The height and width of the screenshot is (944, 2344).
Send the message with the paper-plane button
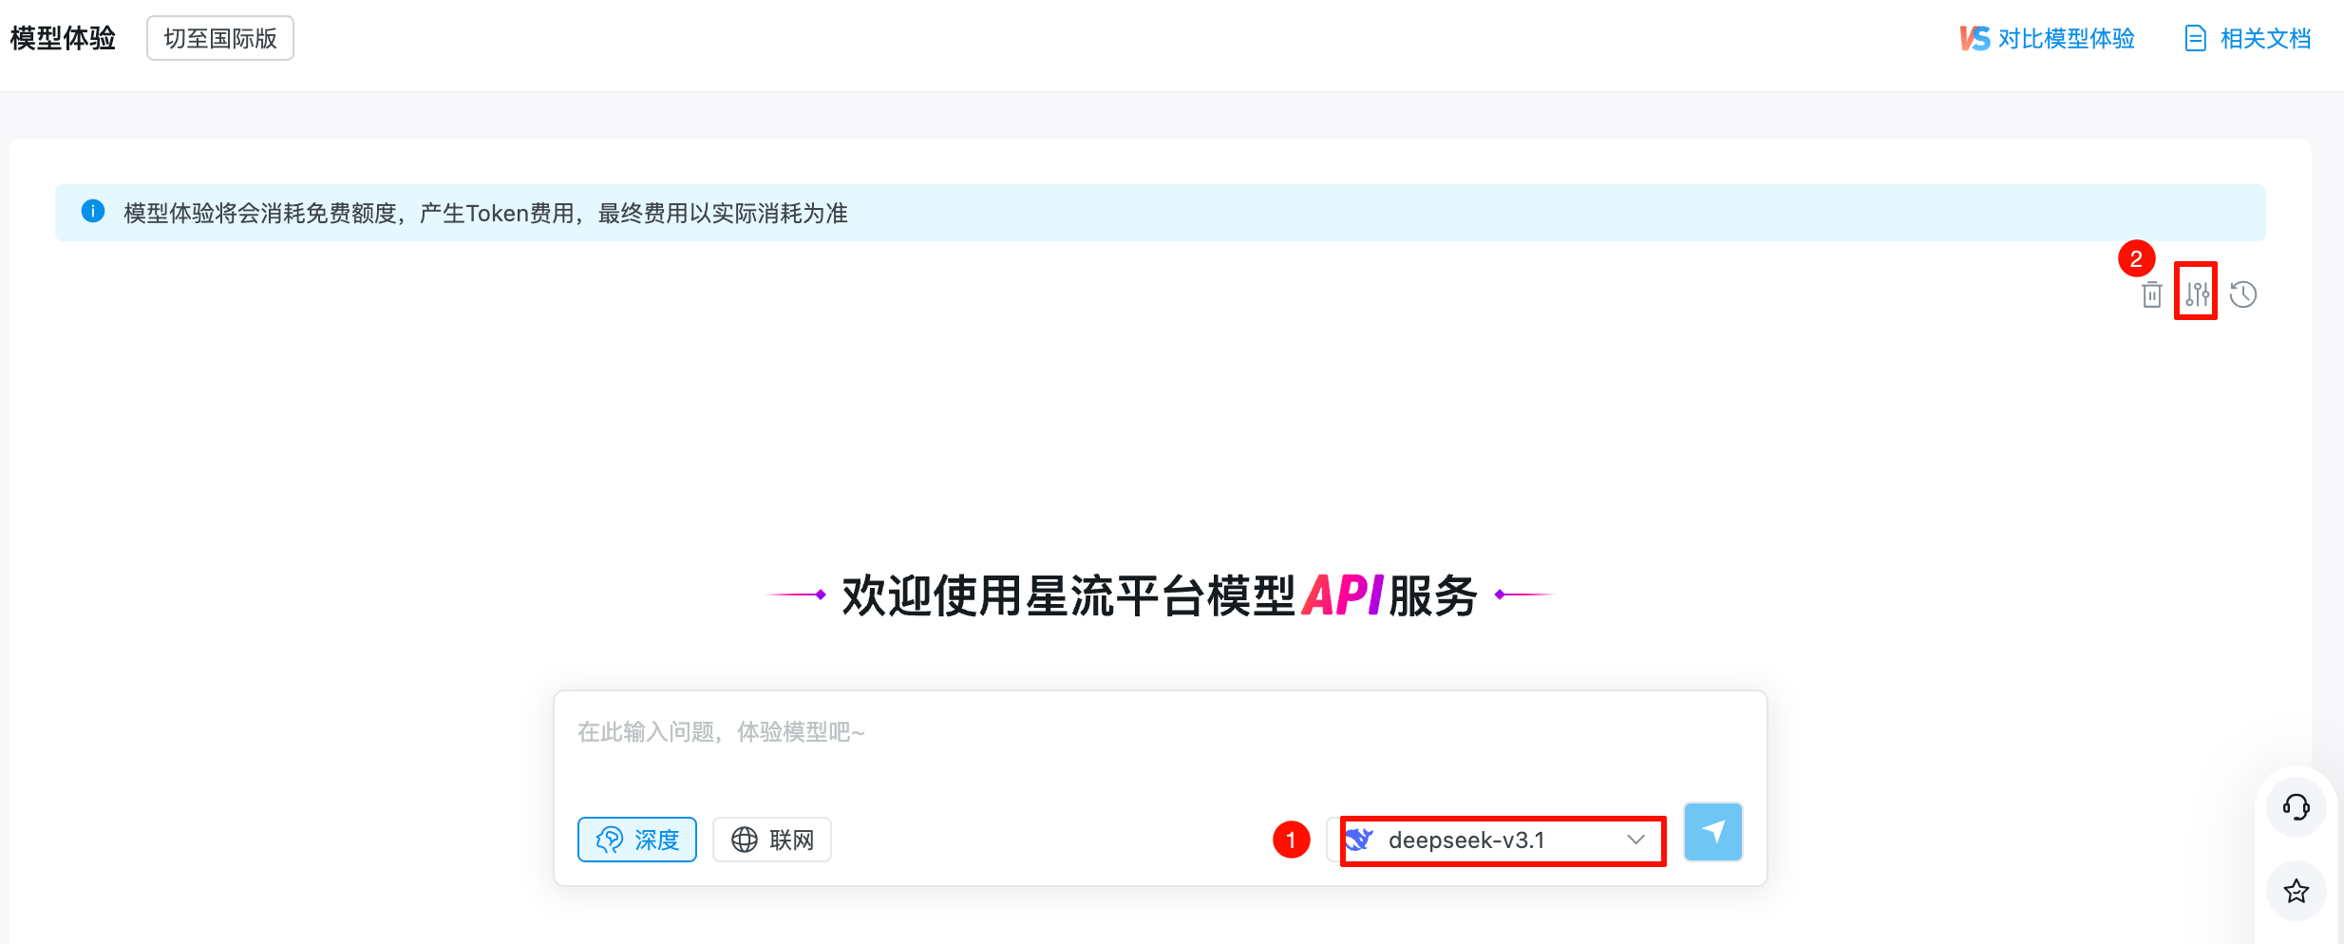point(1713,832)
